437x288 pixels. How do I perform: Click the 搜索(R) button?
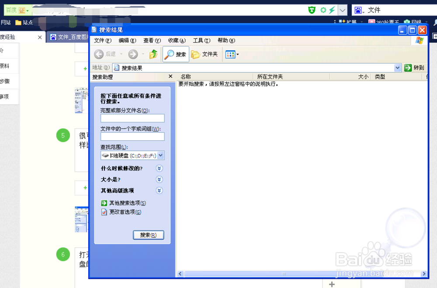click(148, 235)
